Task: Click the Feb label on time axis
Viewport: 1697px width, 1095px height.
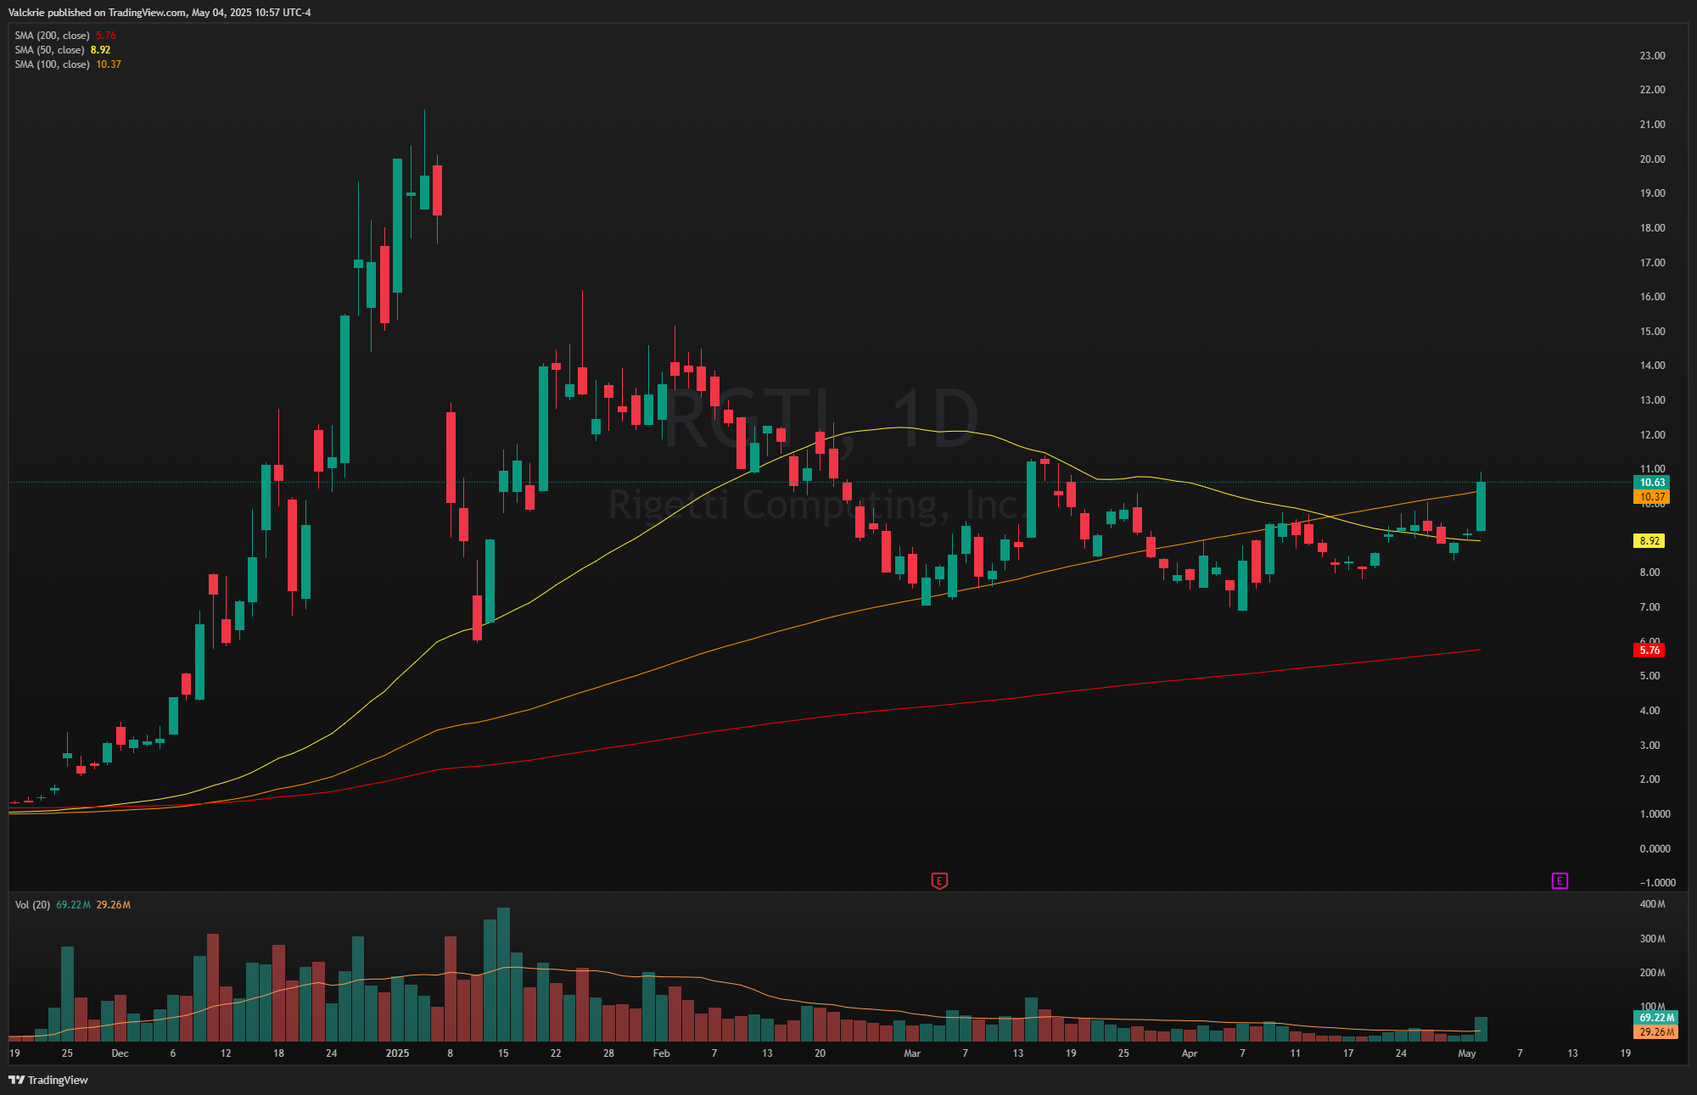Action: [x=661, y=1053]
